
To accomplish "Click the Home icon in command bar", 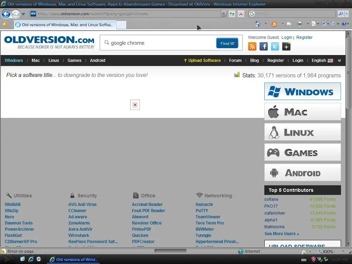I will coord(258,24).
